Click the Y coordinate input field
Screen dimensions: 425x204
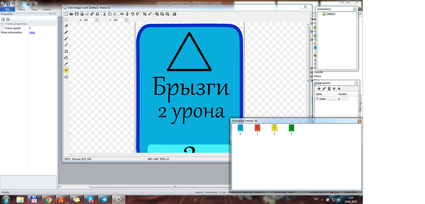118,20
